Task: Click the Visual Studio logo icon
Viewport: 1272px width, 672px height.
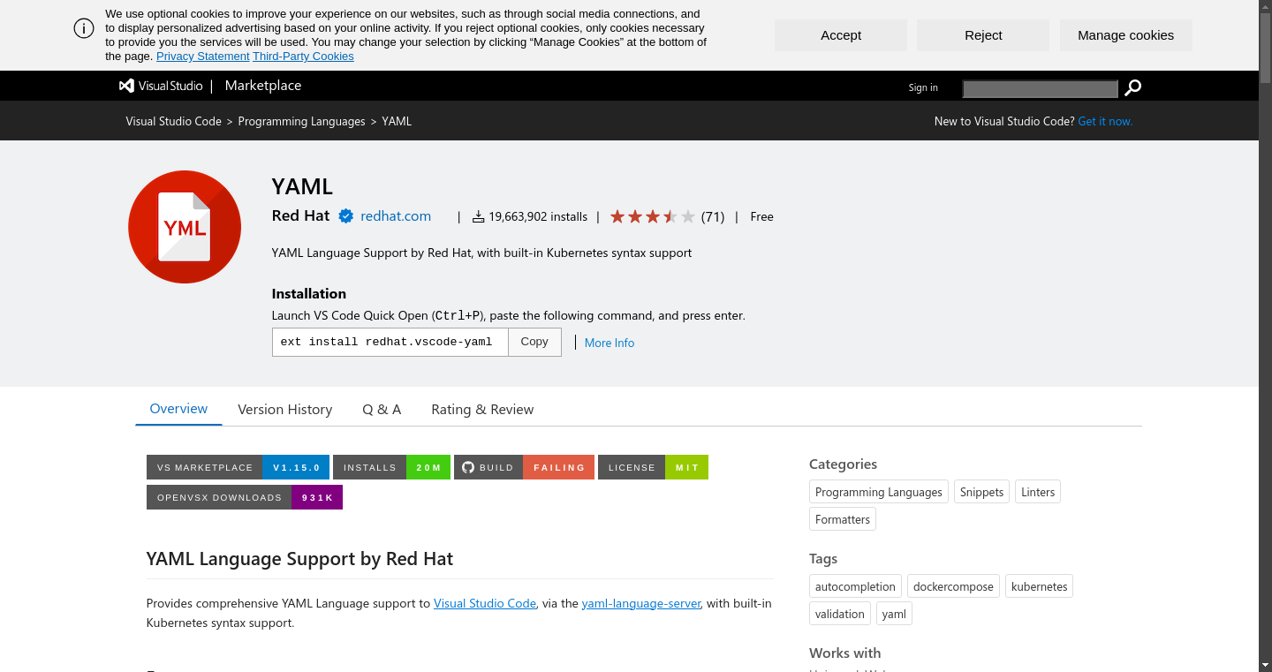Action: pyautogui.click(x=126, y=86)
